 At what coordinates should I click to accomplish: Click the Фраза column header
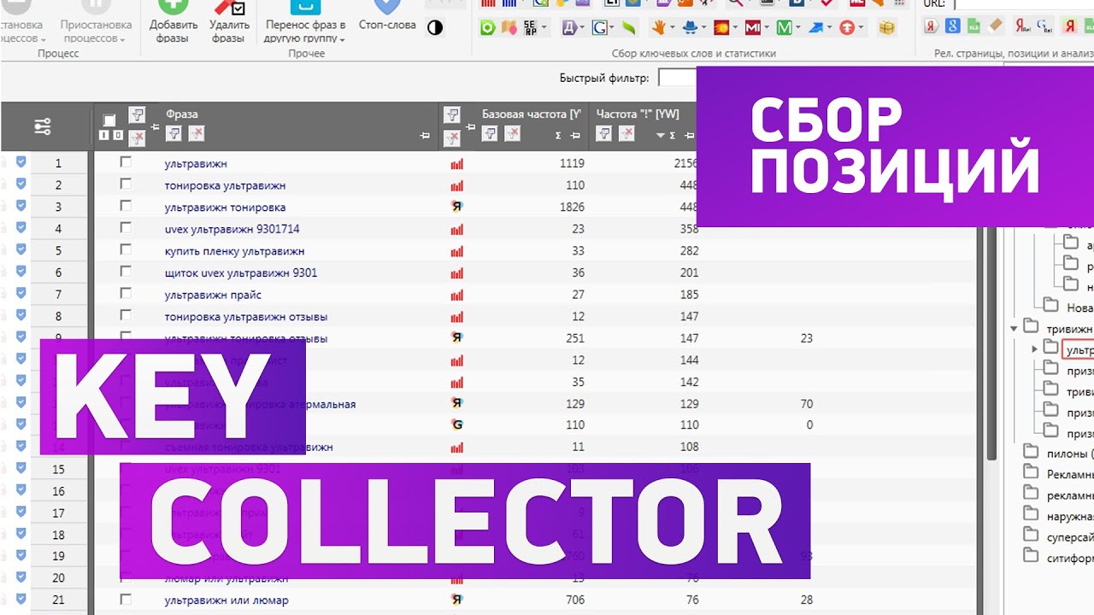point(182,114)
